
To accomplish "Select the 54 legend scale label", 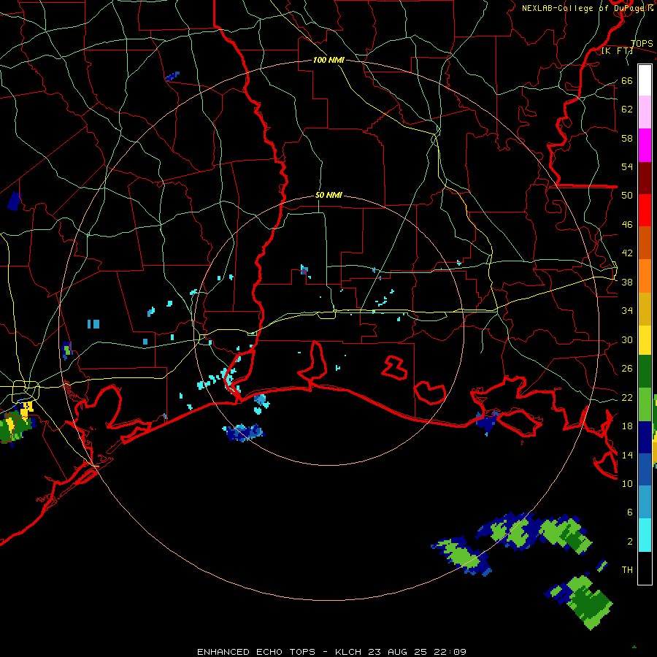I will pyautogui.click(x=627, y=167).
